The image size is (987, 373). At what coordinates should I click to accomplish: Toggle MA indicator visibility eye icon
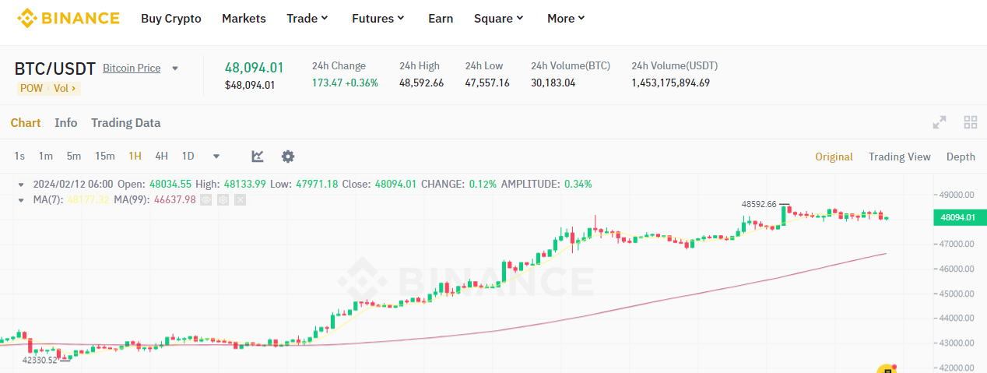pos(205,200)
